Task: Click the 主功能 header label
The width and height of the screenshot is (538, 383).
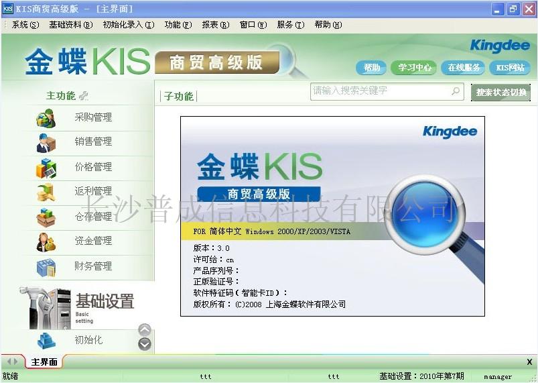Action: click(x=61, y=95)
